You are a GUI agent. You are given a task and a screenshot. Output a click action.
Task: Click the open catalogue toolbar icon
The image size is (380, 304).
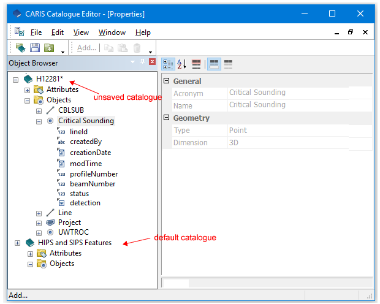[21, 48]
